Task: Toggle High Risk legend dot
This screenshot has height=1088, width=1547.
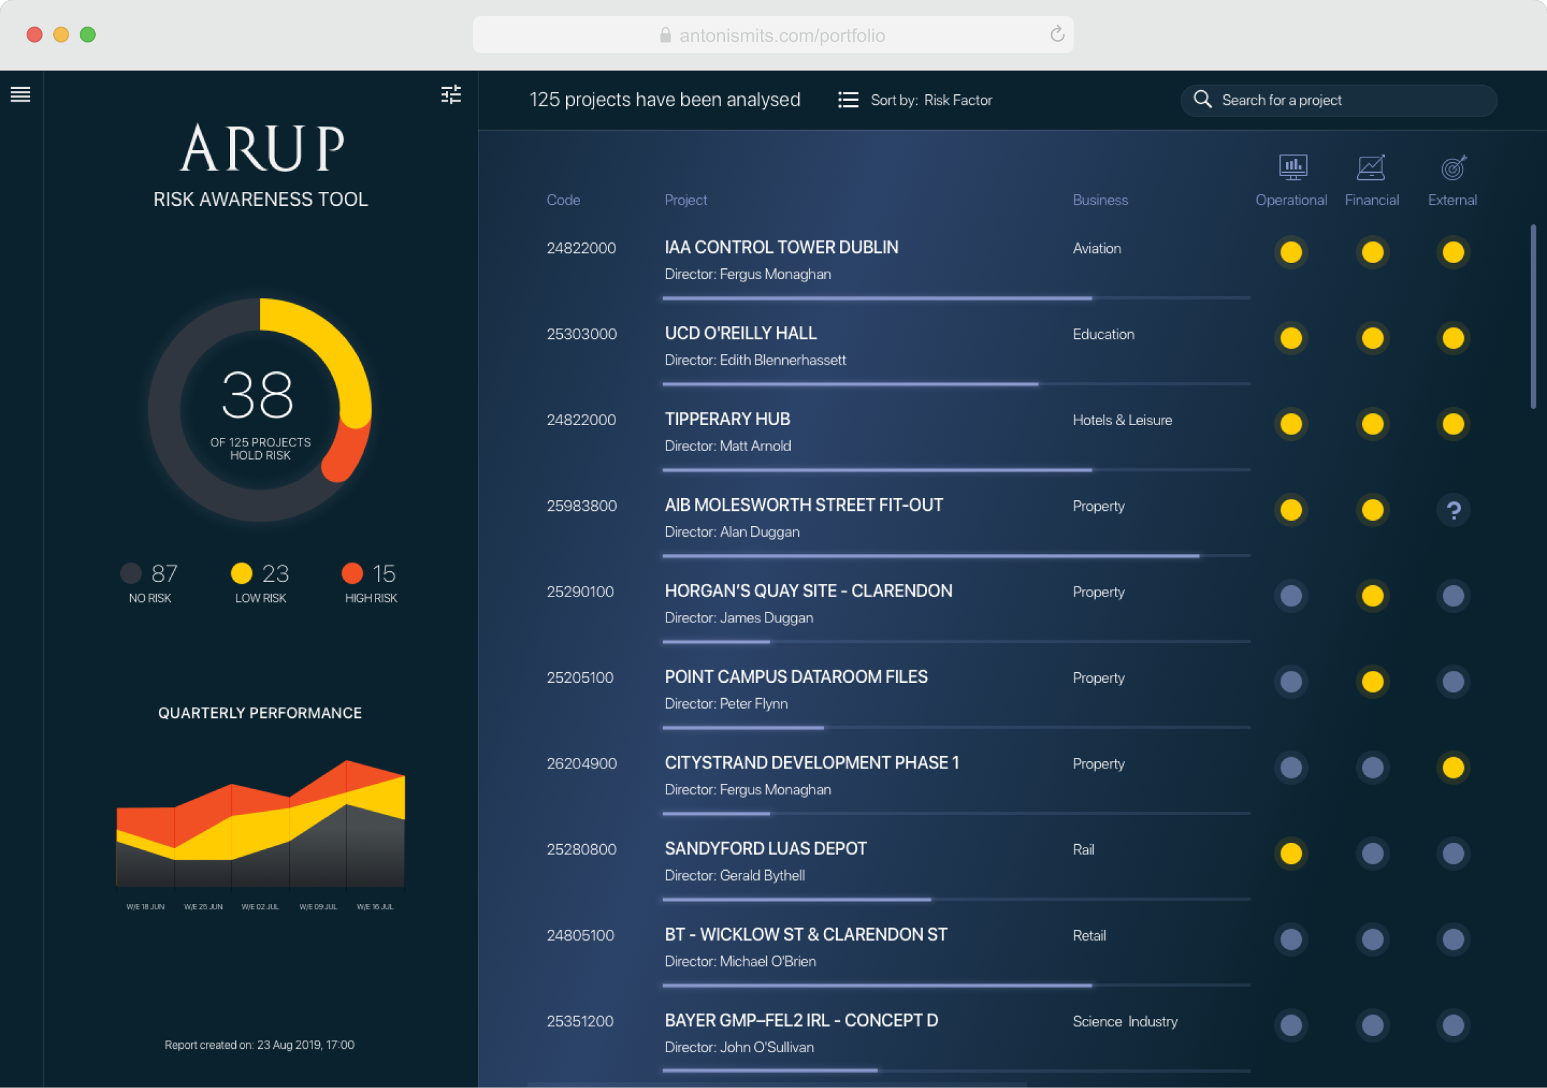Action: 352,573
